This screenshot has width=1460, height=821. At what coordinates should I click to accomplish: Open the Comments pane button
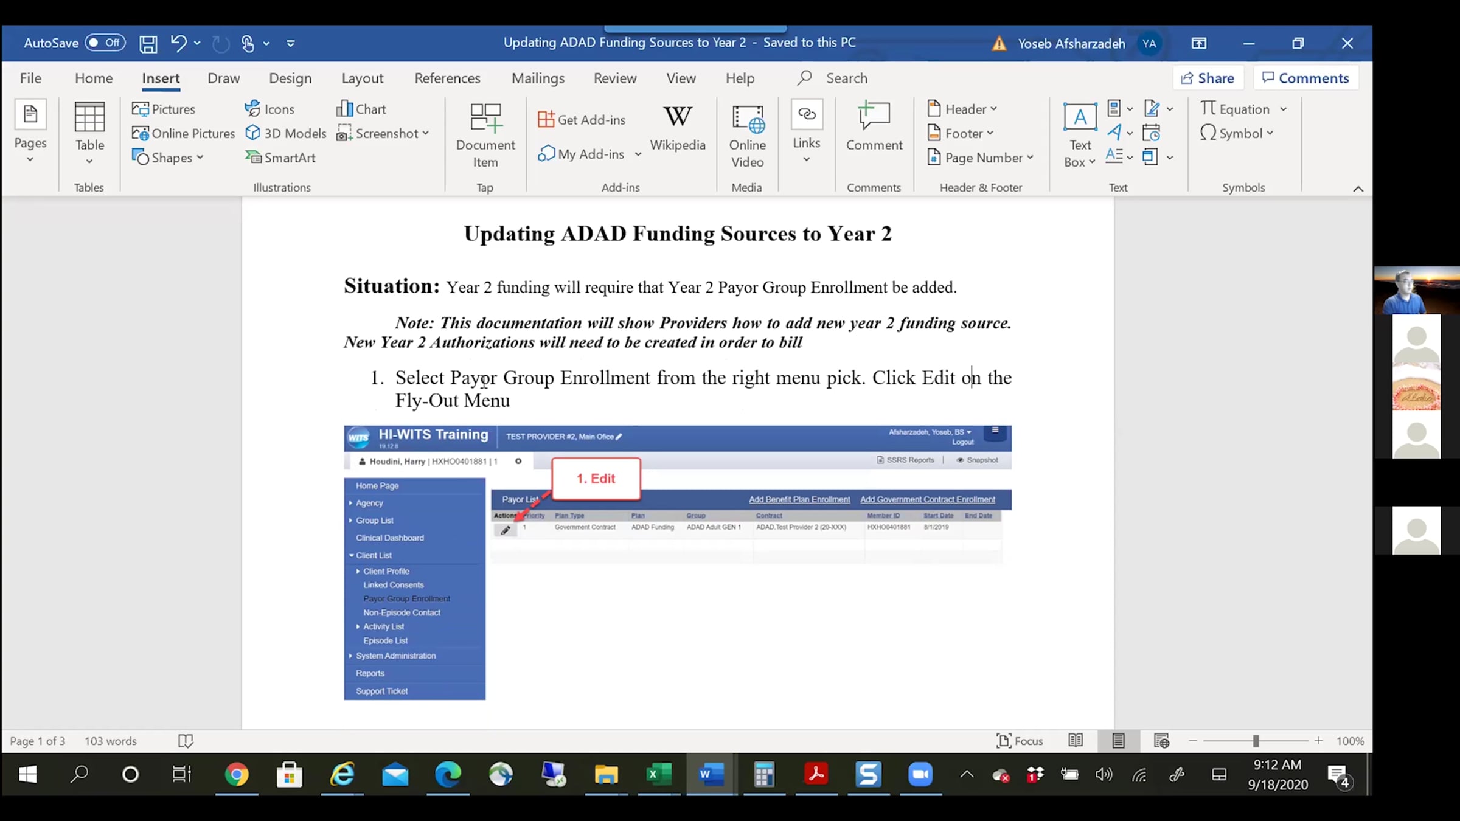(x=1305, y=78)
